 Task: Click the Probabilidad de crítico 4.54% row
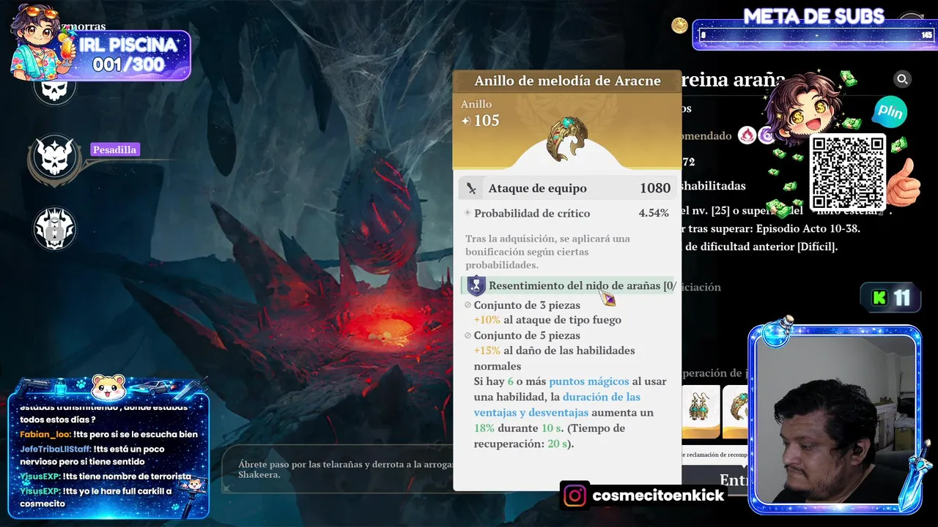point(567,213)
